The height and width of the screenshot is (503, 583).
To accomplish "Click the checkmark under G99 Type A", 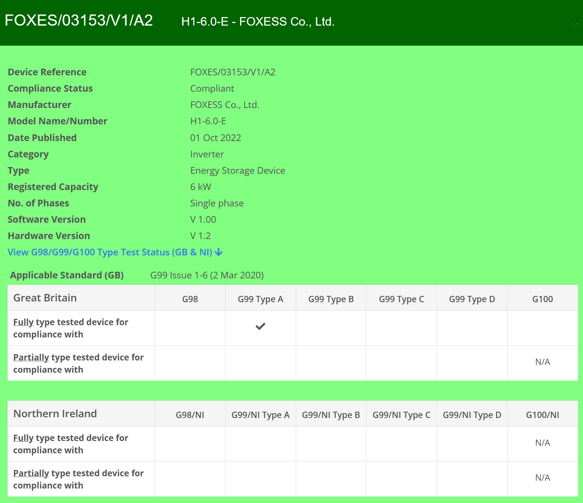I will click(260, 327).
